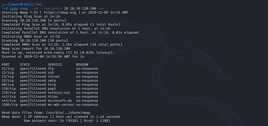Screen dimensions: 268x126
Task: Click the 'Scanning 10.10.110.100 [10 ports]' line
Action: [35, 41]
